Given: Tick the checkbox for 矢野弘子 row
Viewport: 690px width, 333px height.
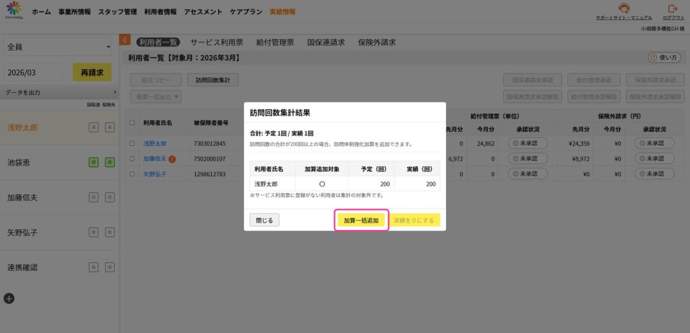Looking at the screenshot, I should (132, 174).
